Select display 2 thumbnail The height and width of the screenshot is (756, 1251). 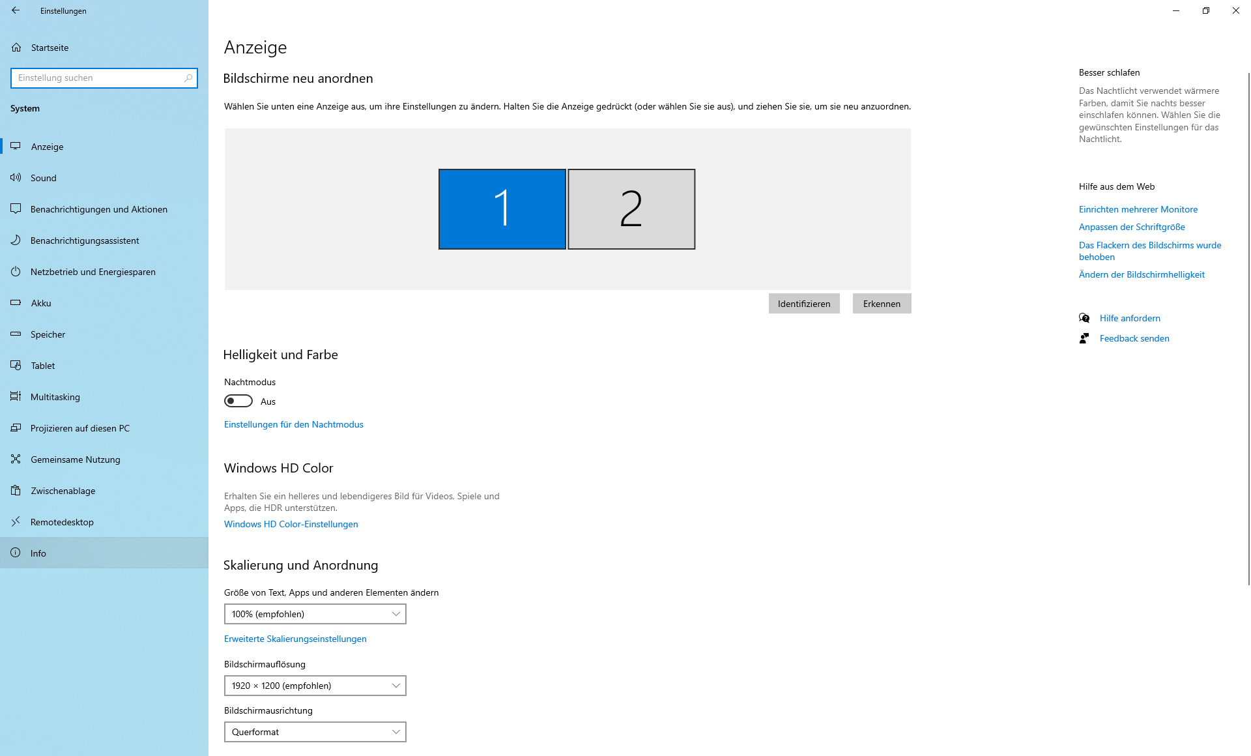point(631,209)
